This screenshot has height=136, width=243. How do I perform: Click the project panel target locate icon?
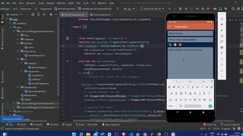(33, 14)
